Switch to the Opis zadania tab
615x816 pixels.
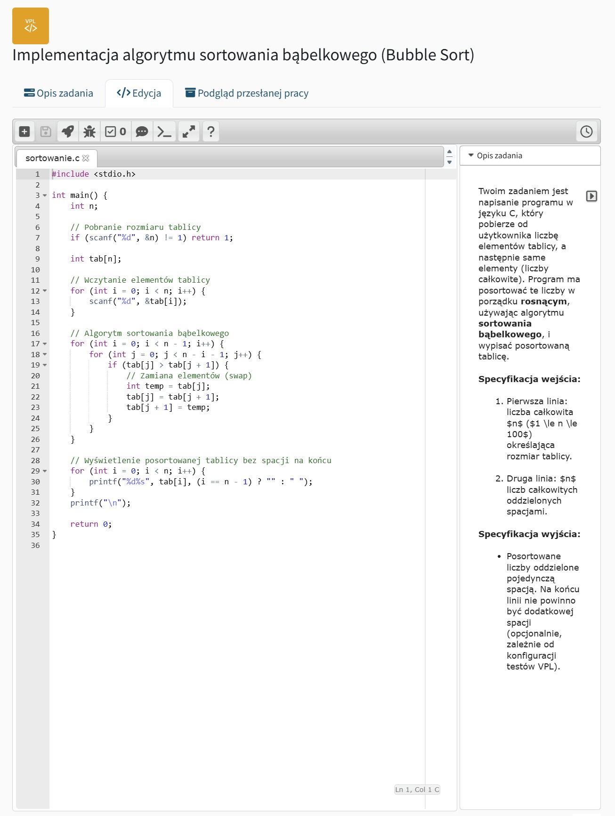58,93
